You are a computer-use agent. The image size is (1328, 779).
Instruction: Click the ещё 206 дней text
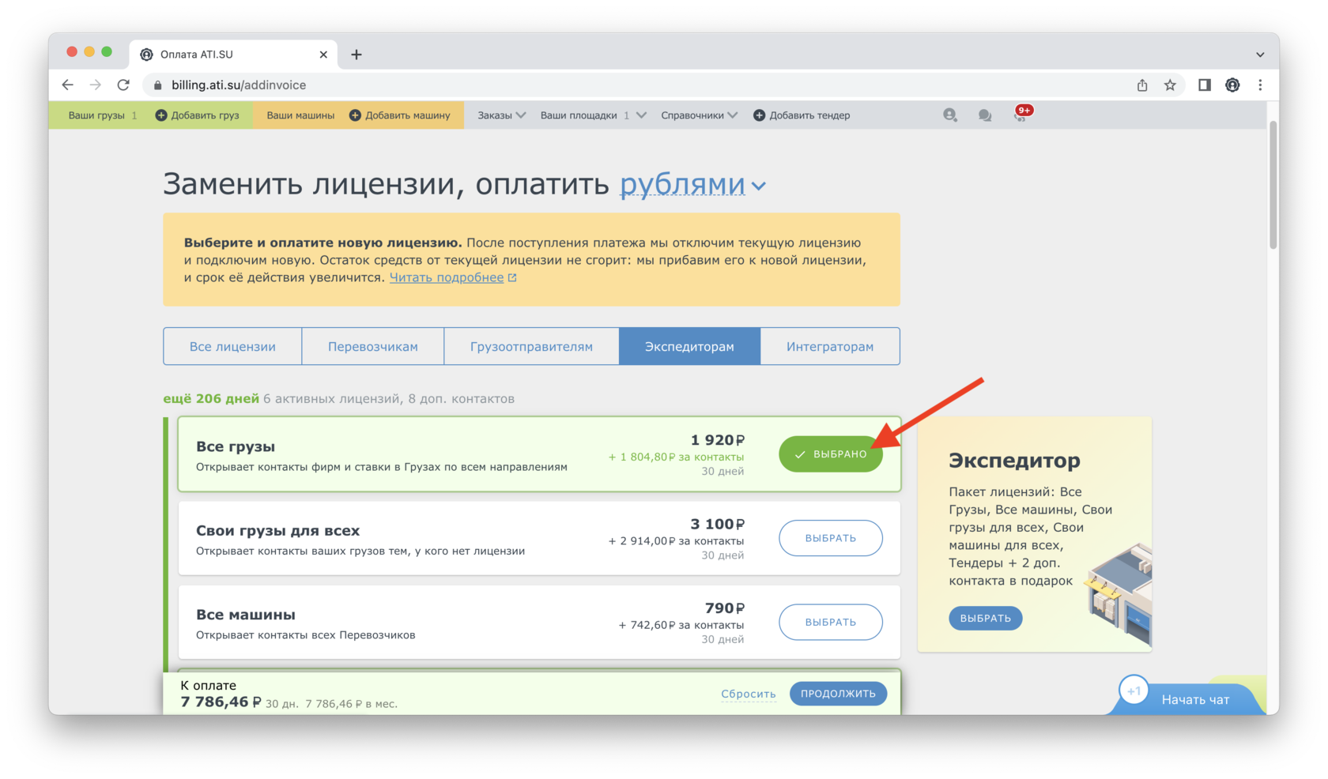[x=211, y=398]
